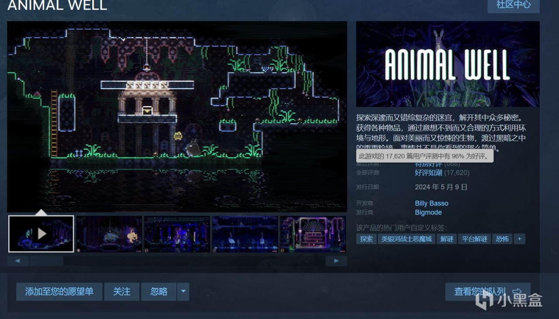Click the right scroll arrow under thumbnails
Screen dimensions: 559x319
click(336, 261)
